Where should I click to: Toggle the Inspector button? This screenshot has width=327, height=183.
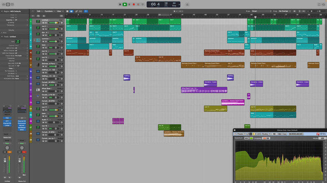[8, 4]
